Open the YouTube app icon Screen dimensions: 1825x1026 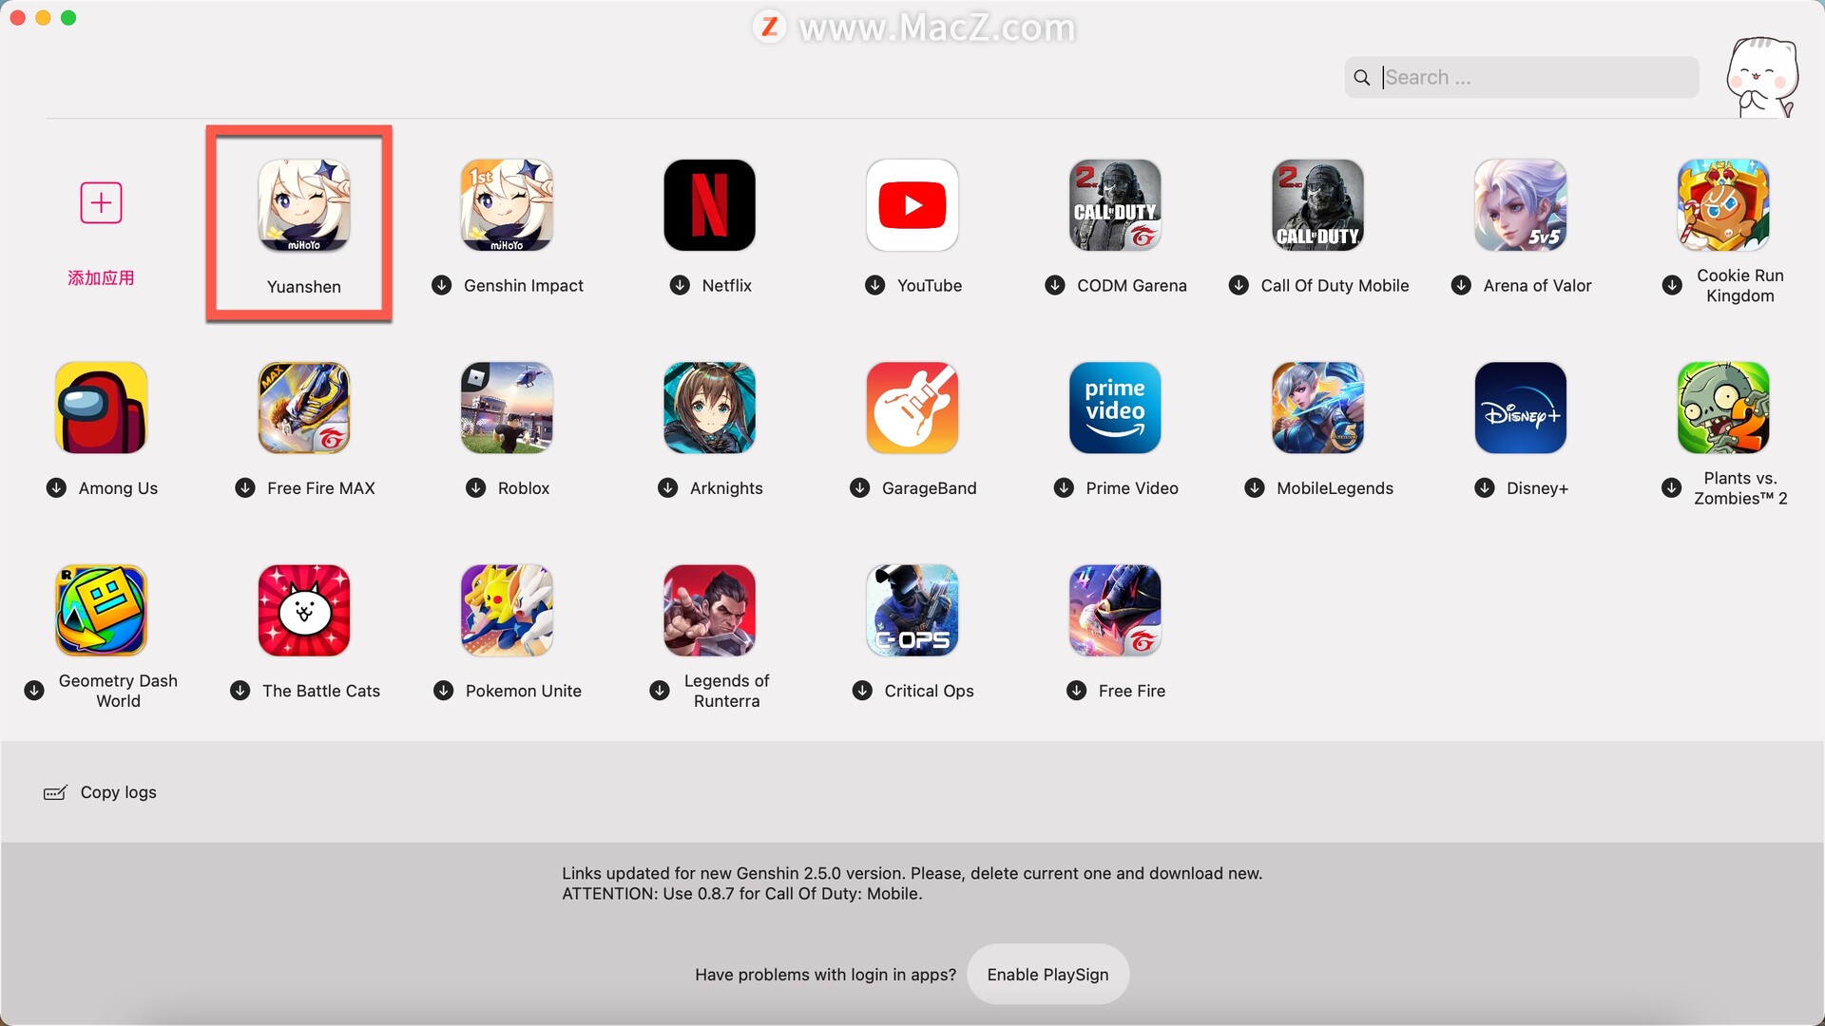click(912, 205)
